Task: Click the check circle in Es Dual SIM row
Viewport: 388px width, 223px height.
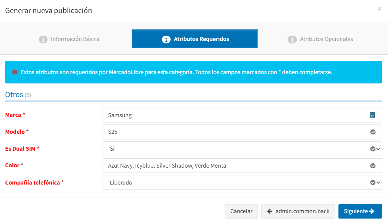Action: [372, 149]
